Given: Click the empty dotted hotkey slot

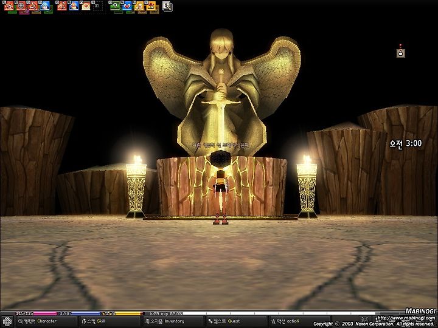Looking at the screenshot, I should pos(97,5).
